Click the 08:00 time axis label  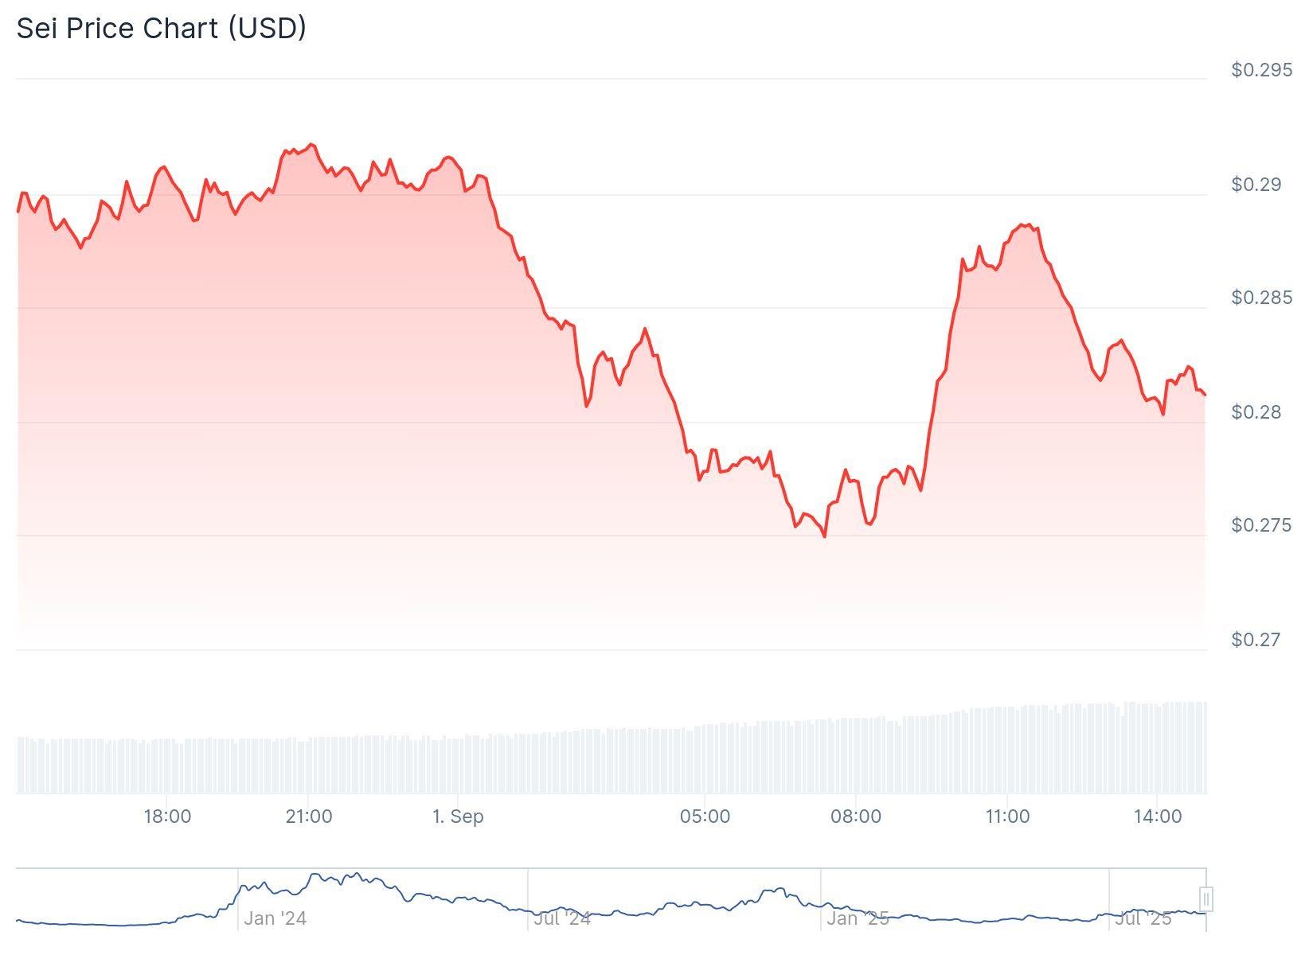click(x=856, y=817)
